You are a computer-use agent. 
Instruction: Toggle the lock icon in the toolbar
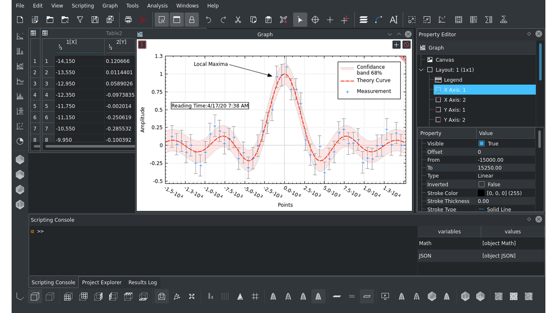pyautogui.click(x=192, y=20)
